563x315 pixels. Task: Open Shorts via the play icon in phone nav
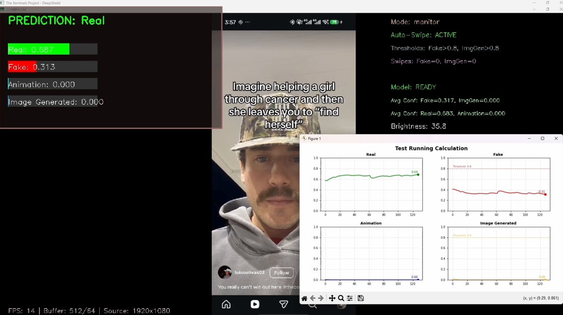(255, 305)
